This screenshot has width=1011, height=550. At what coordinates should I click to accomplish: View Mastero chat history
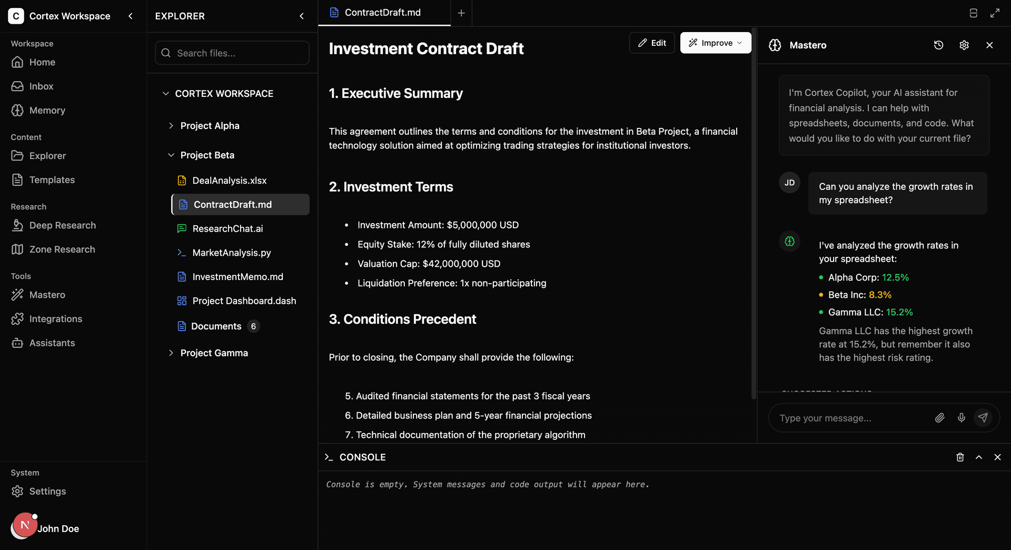(x=939, y=45)
